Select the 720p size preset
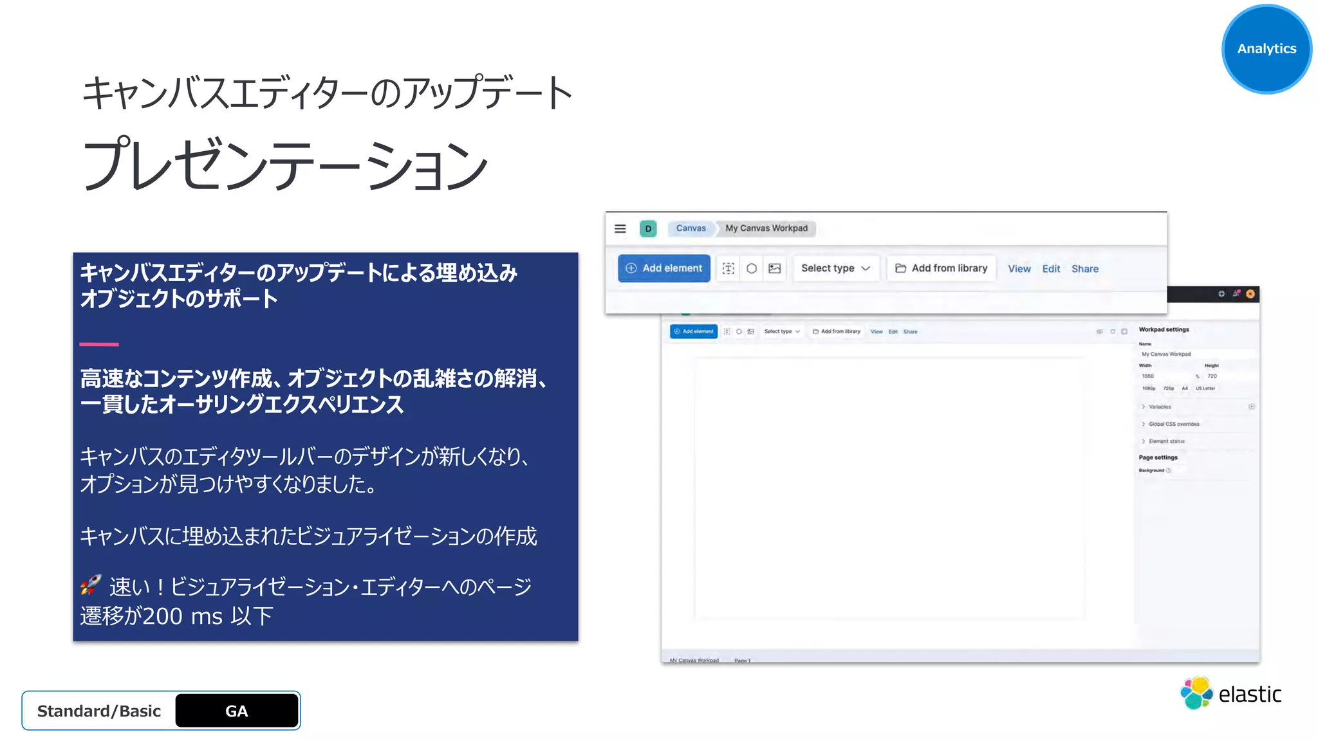Viewport: 1318px width, 741px height. (x=1169, y=389)
